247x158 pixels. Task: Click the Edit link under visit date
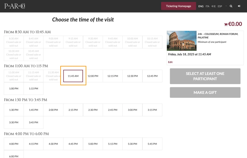coord(170,62)
